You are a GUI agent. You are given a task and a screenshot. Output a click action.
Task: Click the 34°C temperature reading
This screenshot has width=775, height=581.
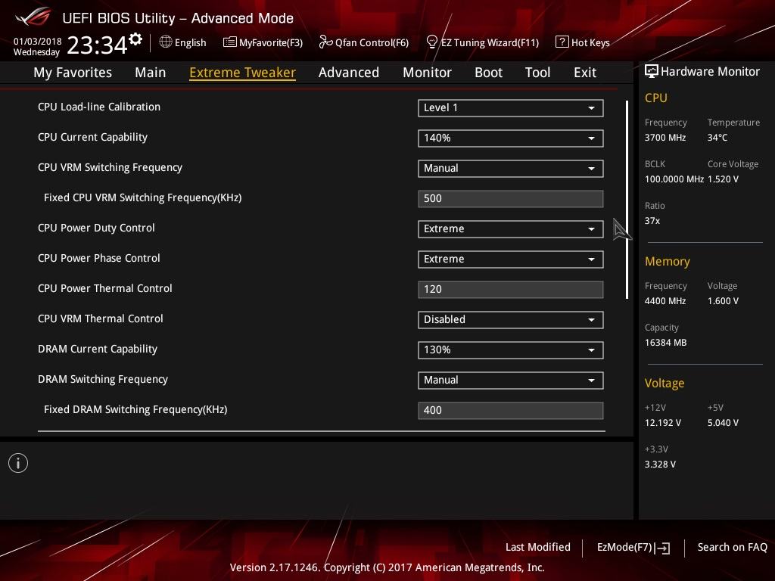point(717,138)
